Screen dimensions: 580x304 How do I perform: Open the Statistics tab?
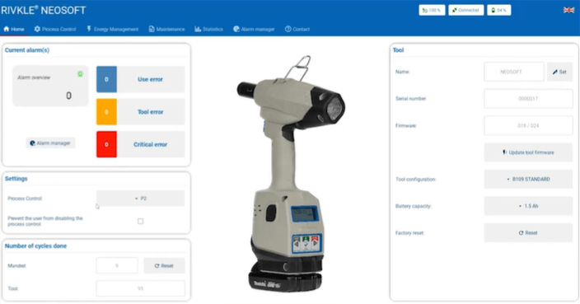pyautogui.click(x=208, y=29)
